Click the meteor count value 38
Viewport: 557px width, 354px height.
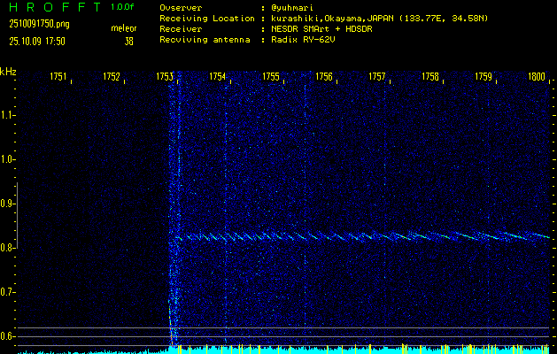click(129, 41)
